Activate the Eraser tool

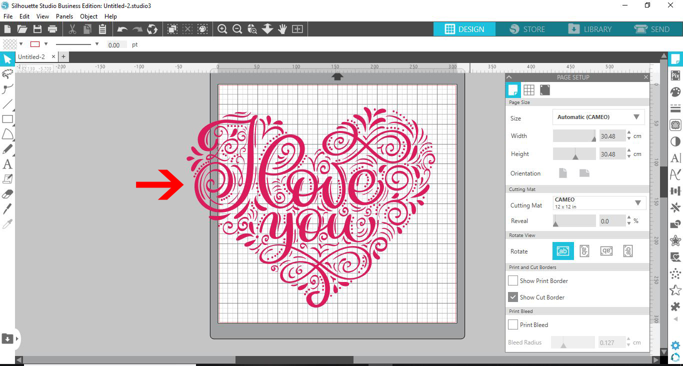click(x=7, y=193)
